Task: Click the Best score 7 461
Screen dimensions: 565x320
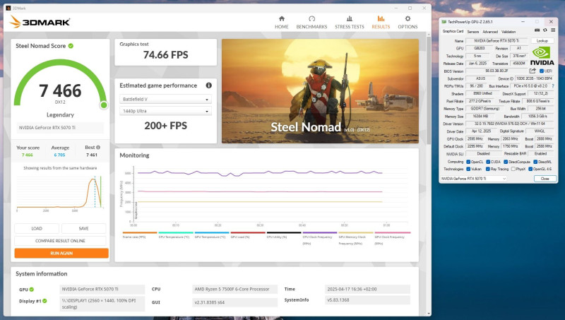Action: point(92,155)
